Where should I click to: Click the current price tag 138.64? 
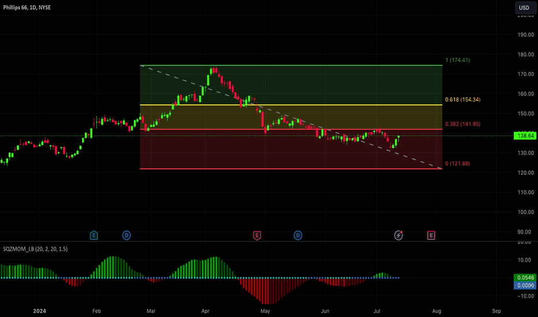(525, 136)
